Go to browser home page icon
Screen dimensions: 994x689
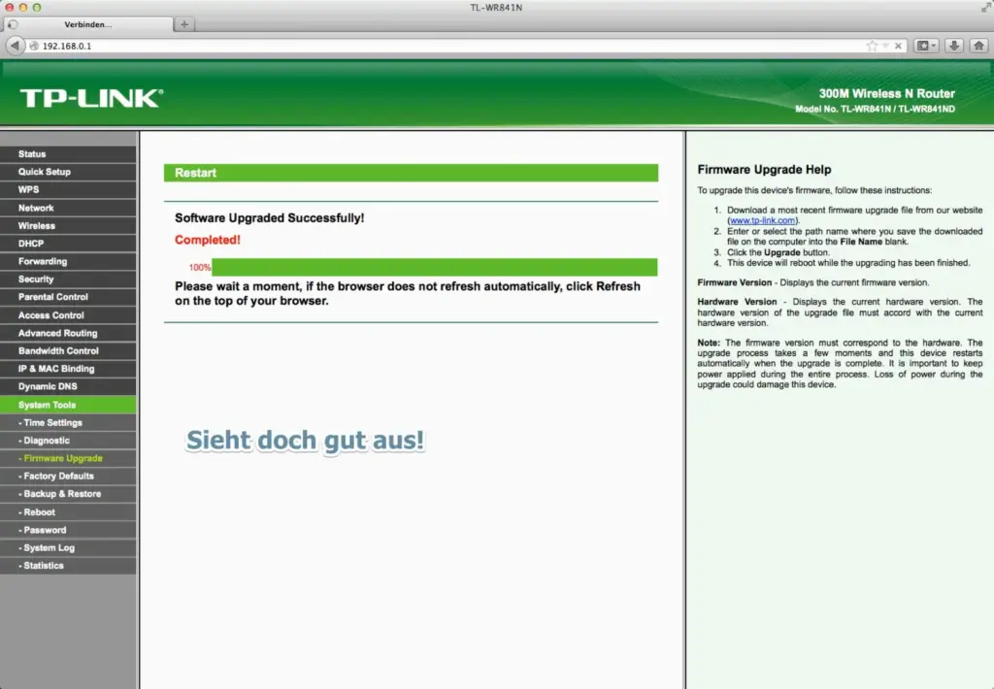click(978, 46)
